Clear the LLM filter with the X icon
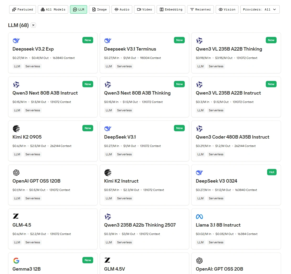The image size is (291, 274). pyautogui.click(x=33, y=25)
